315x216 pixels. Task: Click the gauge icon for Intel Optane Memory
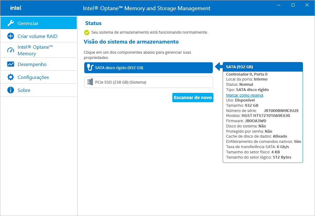point(10,50)
